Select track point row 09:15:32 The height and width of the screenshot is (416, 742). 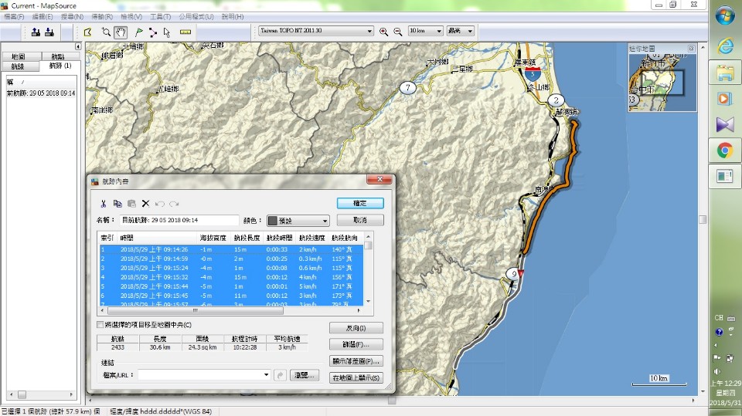(231, 277)
